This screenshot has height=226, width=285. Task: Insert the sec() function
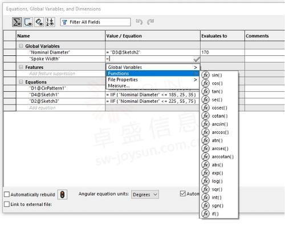219,100
